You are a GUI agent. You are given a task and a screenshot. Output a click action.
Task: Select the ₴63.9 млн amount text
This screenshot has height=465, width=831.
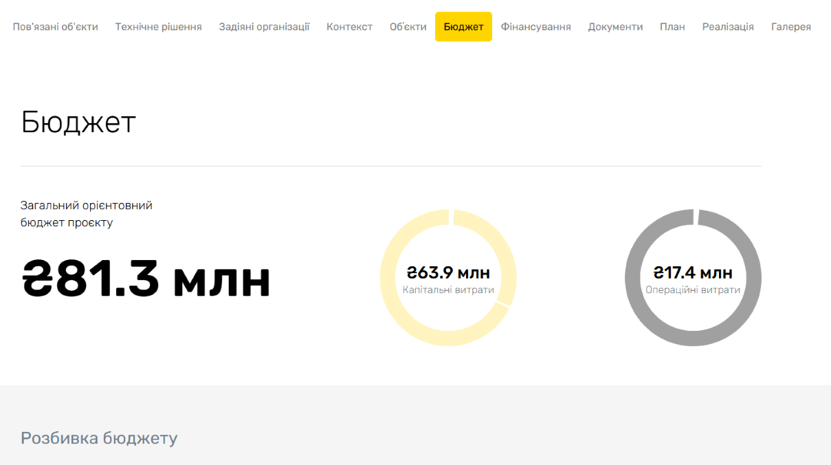(448, 273)
